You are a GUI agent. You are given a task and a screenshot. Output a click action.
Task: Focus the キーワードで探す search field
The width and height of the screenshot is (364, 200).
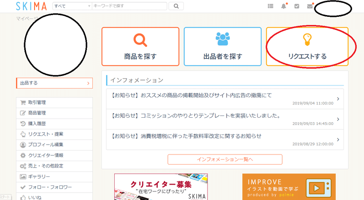(x=129, y=6)
